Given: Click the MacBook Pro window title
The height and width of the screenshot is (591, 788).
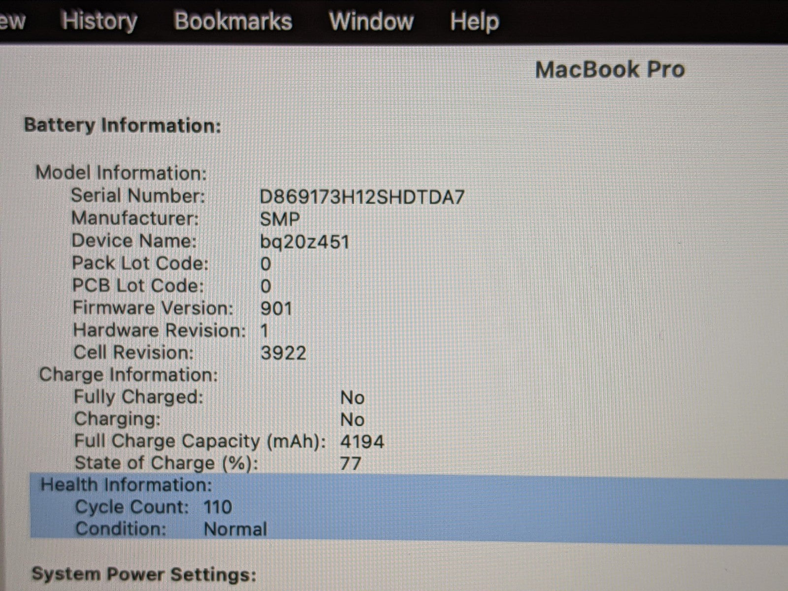Looking at the screenshot, I should [610, 69].
